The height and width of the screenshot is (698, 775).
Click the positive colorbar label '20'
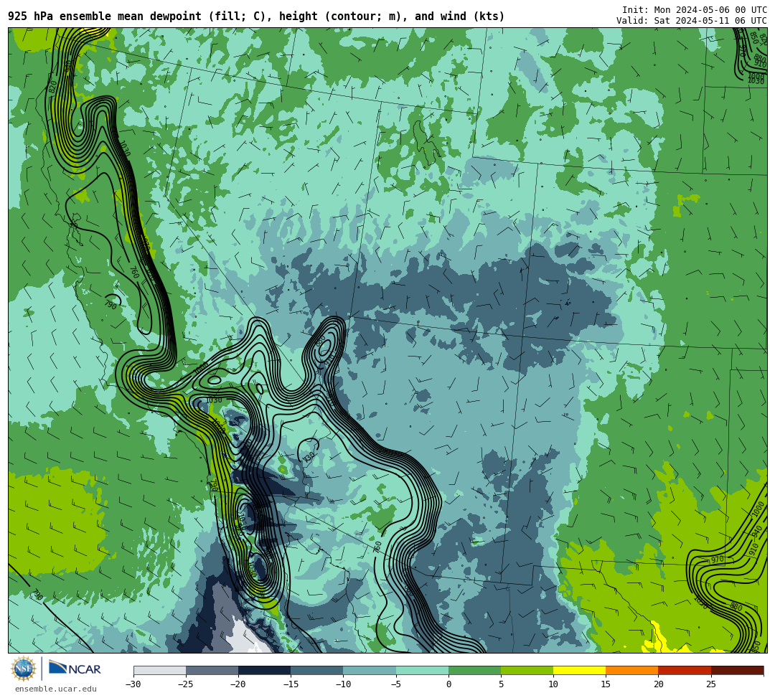pyautogui.click(x=658, y=684)
